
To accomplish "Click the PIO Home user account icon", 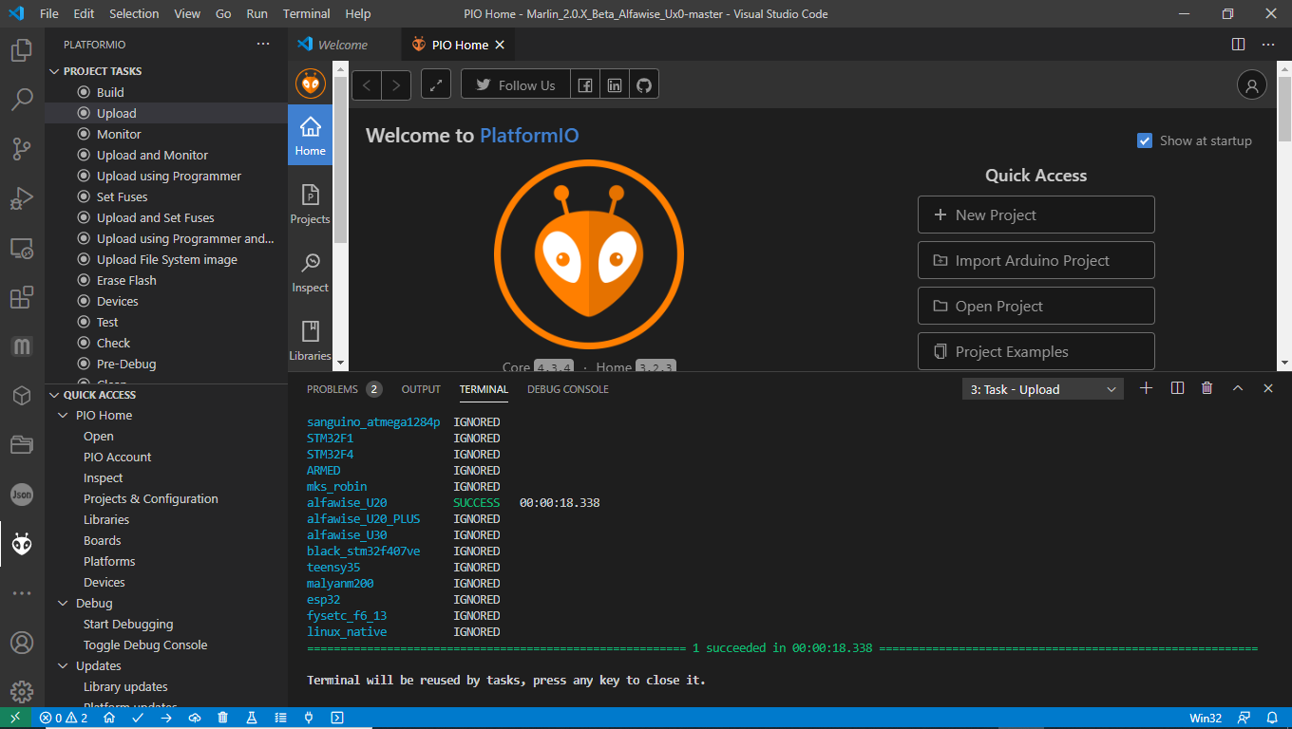I will click(1252, 84).
